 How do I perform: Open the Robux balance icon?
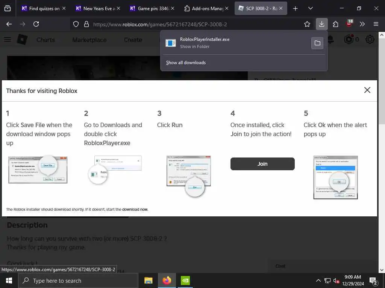(x=349, y=39)
